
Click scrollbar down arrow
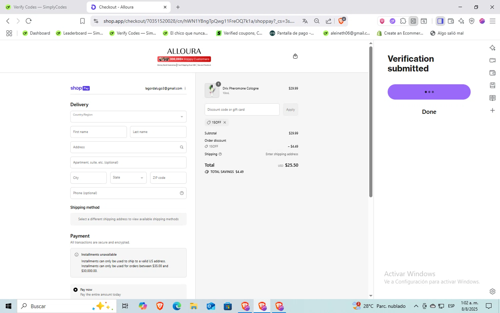[x=371, y=296]
